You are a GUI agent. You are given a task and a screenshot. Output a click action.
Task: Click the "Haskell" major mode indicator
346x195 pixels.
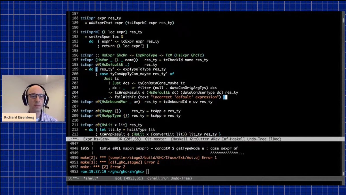coord(180,139)
